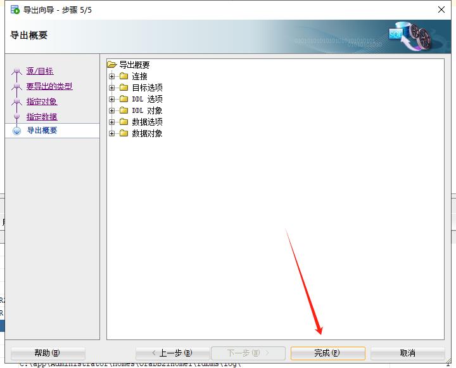Jump to the 源/目标 wizard step

[40, 71]
